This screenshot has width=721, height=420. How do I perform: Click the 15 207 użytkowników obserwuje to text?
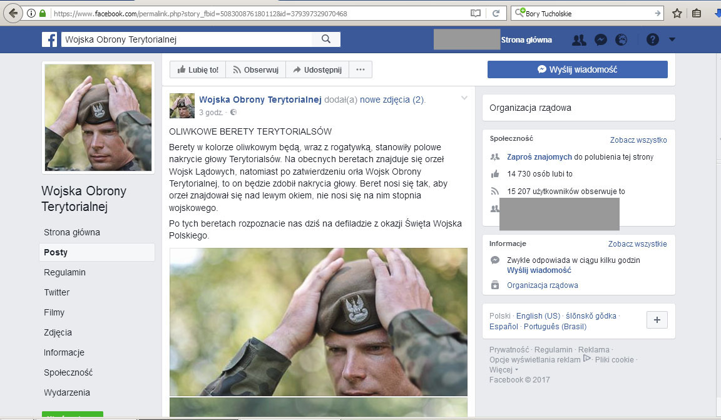(x=566, y=192)
